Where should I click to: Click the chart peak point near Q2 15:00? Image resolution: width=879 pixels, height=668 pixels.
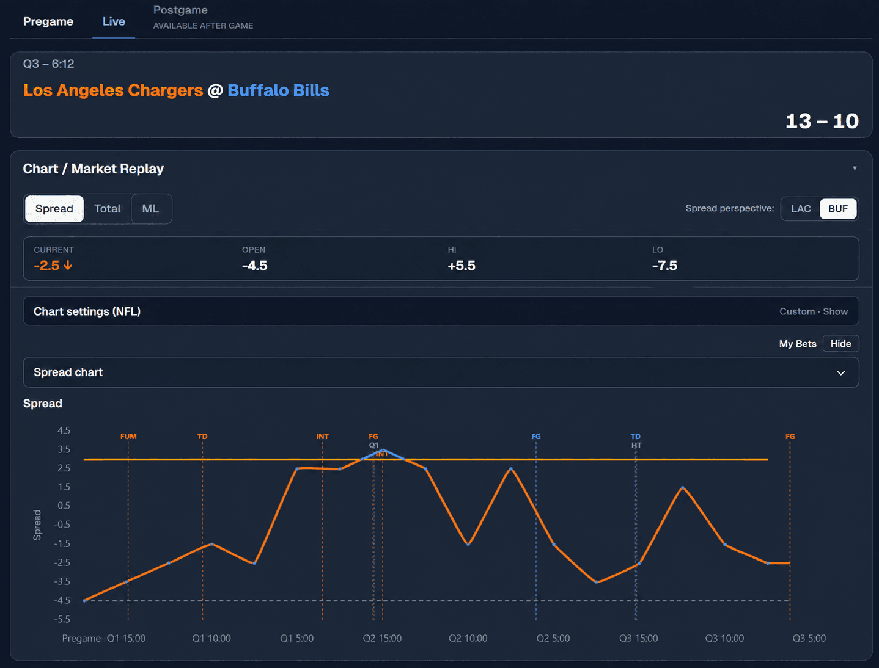383,450
